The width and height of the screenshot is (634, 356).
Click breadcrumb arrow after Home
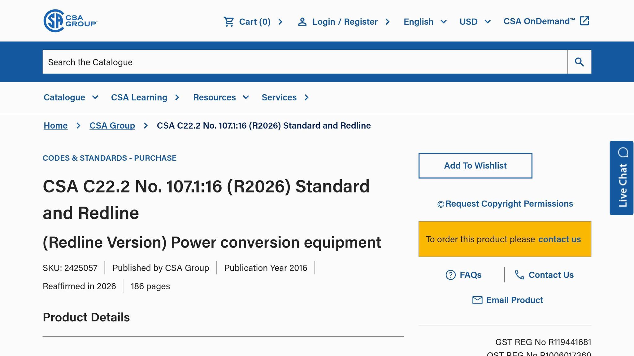[78, 125]
